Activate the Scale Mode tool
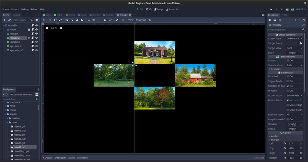The height and width of the screenshot is (162, 308). (x=60, y=20)
